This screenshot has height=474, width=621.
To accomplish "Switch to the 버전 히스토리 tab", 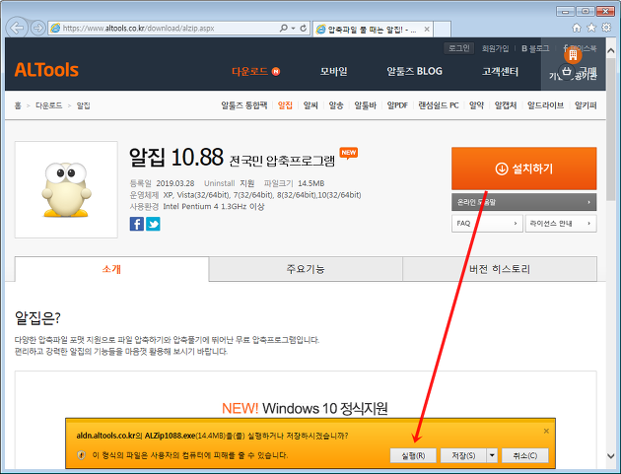I will [500, 269].
